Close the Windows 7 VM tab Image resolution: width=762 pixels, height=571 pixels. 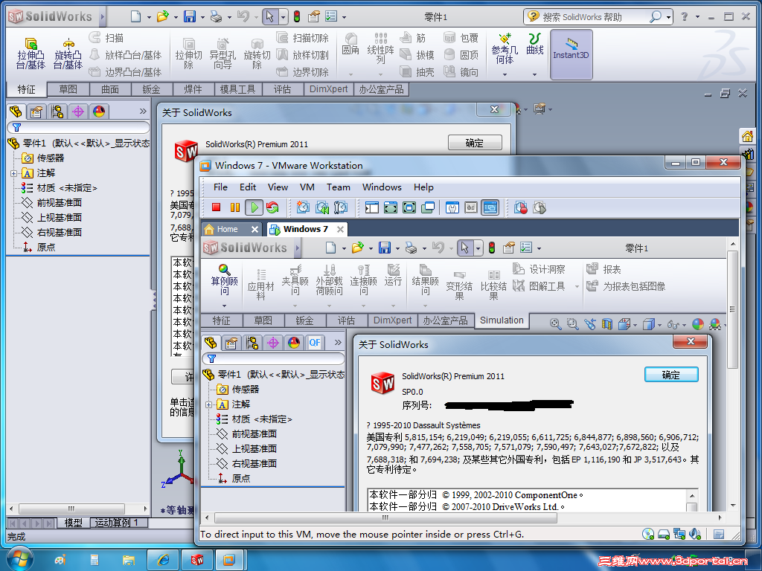340,229
